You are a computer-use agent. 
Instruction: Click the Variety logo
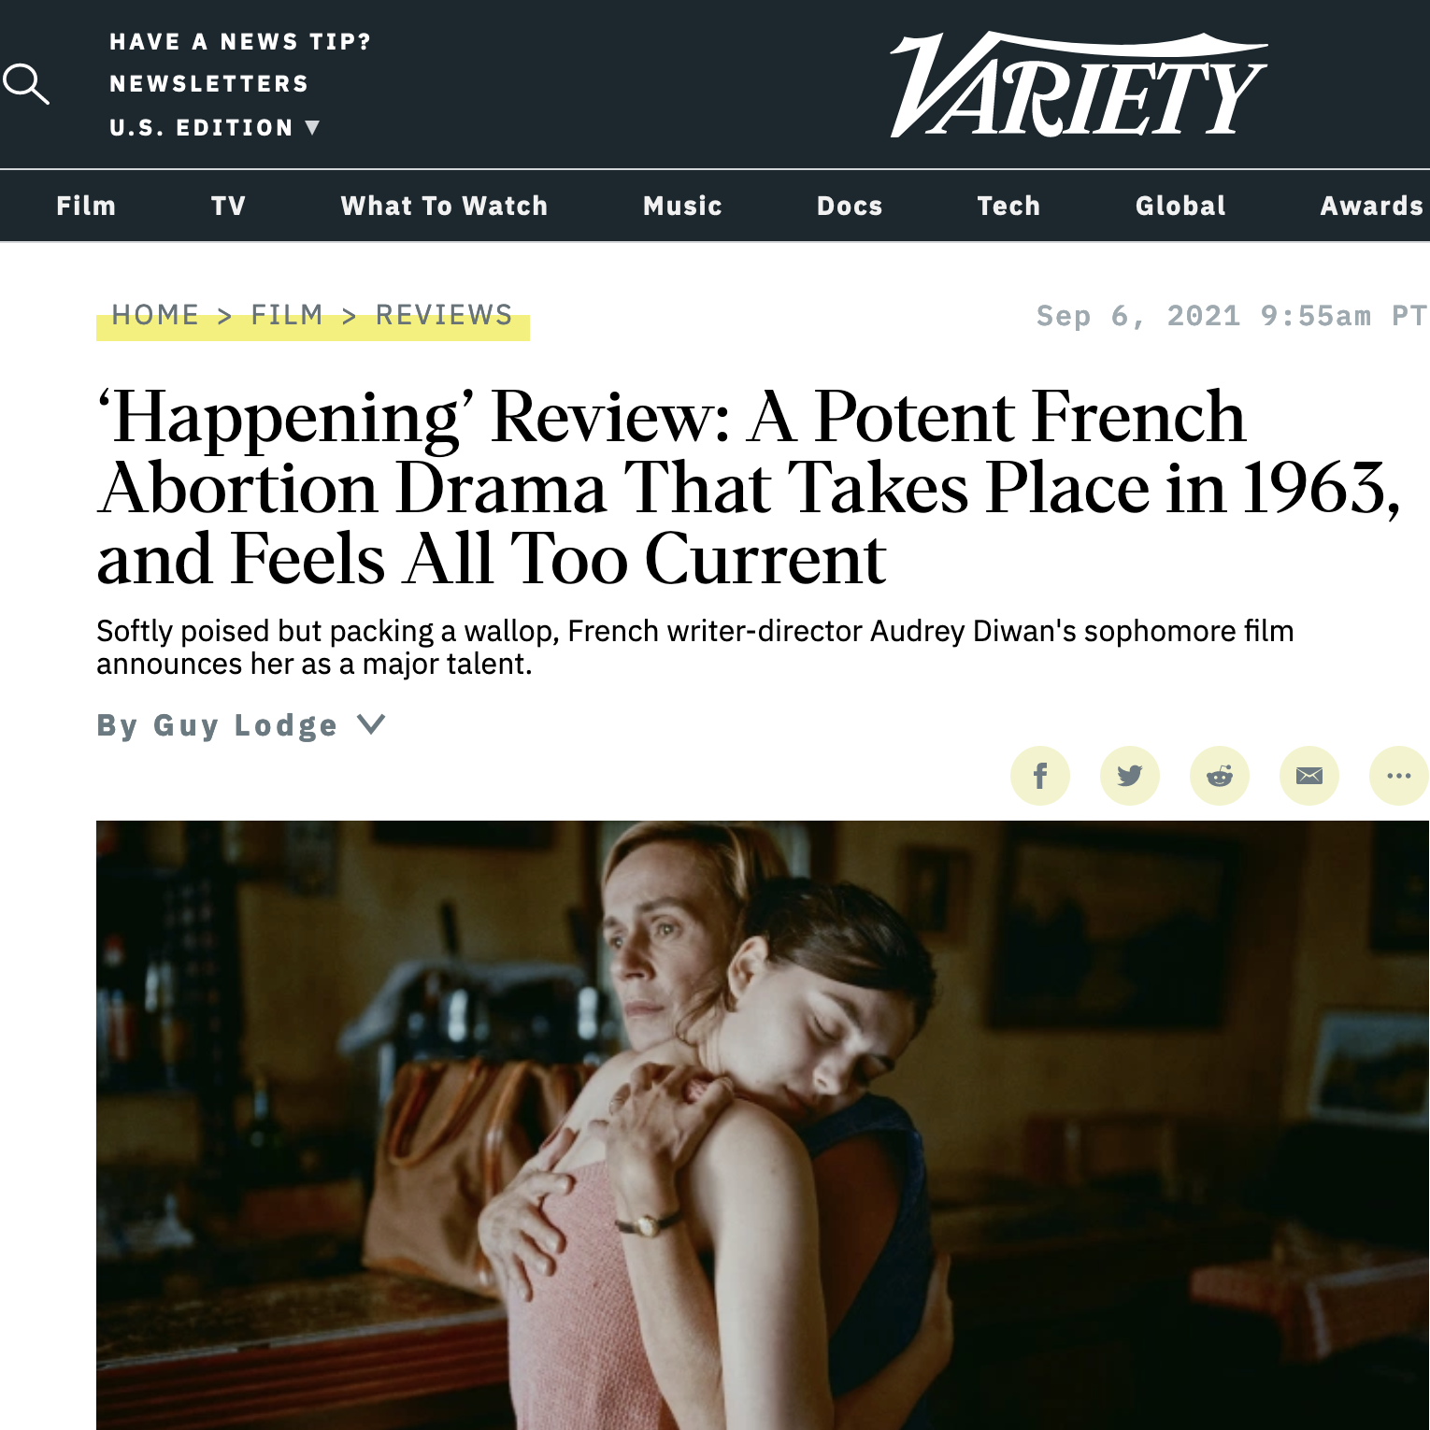pos(1078,86)
